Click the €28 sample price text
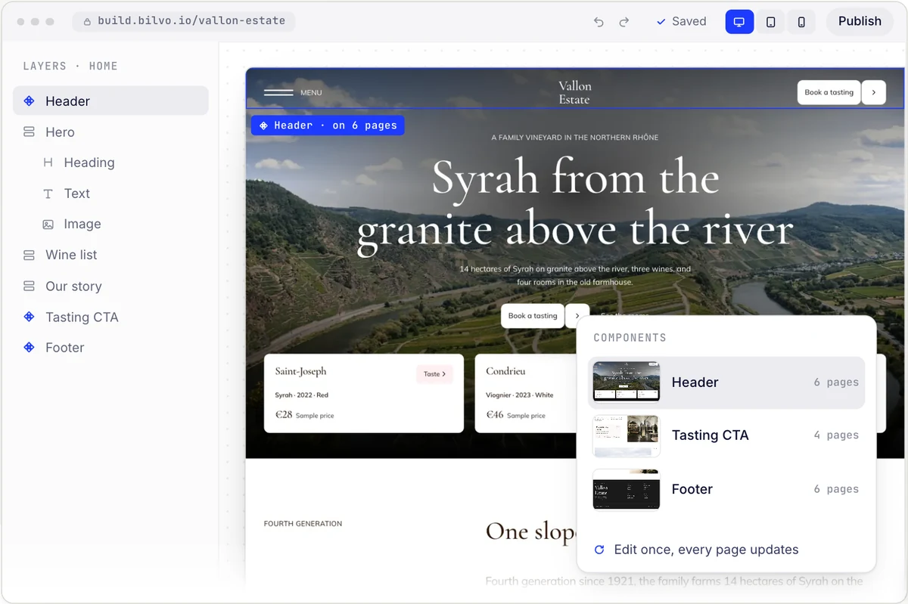 tap(304, 415)
